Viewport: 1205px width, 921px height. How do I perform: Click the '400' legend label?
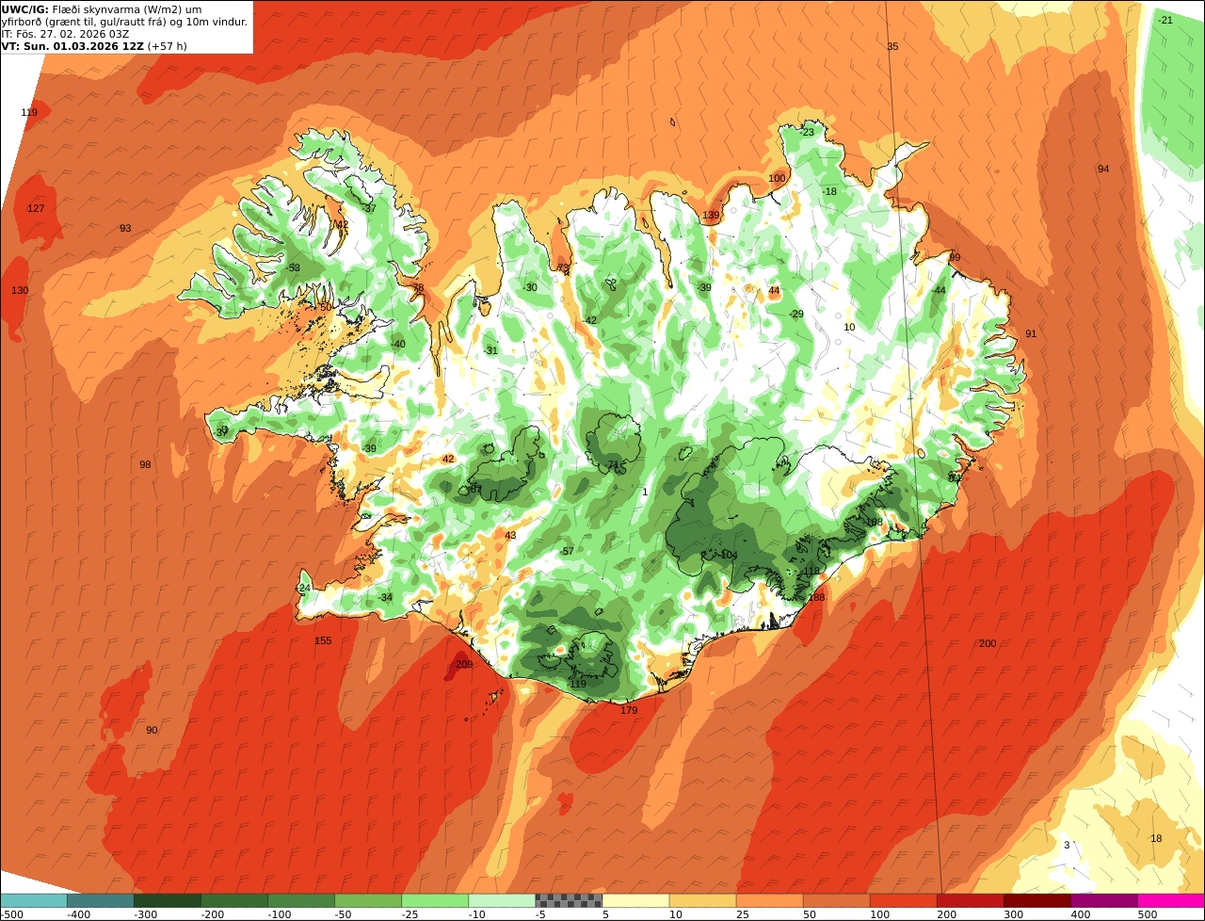coord(1081,914)
